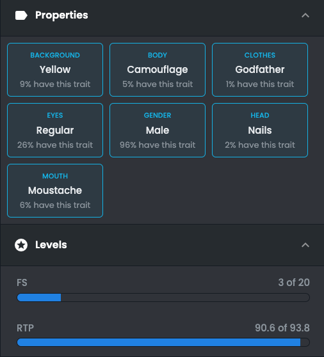Click the Levels star icon
The width and height of the screenshot is (324, 357).
coord(21,245)
